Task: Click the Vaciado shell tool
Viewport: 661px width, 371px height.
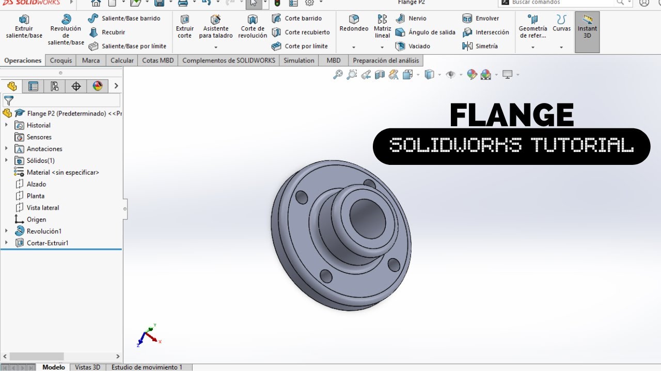Action: [413, 46]
